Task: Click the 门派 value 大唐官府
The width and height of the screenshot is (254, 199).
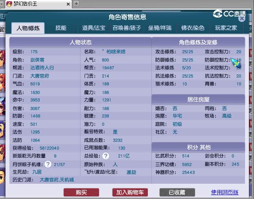Action: (x=40, y=76)
